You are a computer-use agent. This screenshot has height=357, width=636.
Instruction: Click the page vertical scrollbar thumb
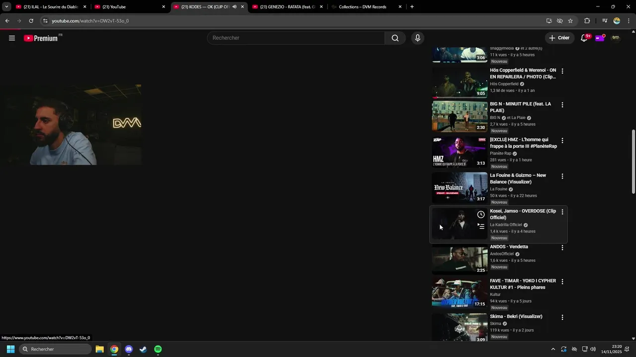click(633, 162)
